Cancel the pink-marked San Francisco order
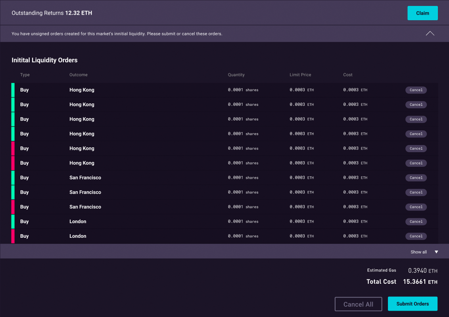Screen dimensions: 449x317 pyautogui.click(x=416, y=207)
